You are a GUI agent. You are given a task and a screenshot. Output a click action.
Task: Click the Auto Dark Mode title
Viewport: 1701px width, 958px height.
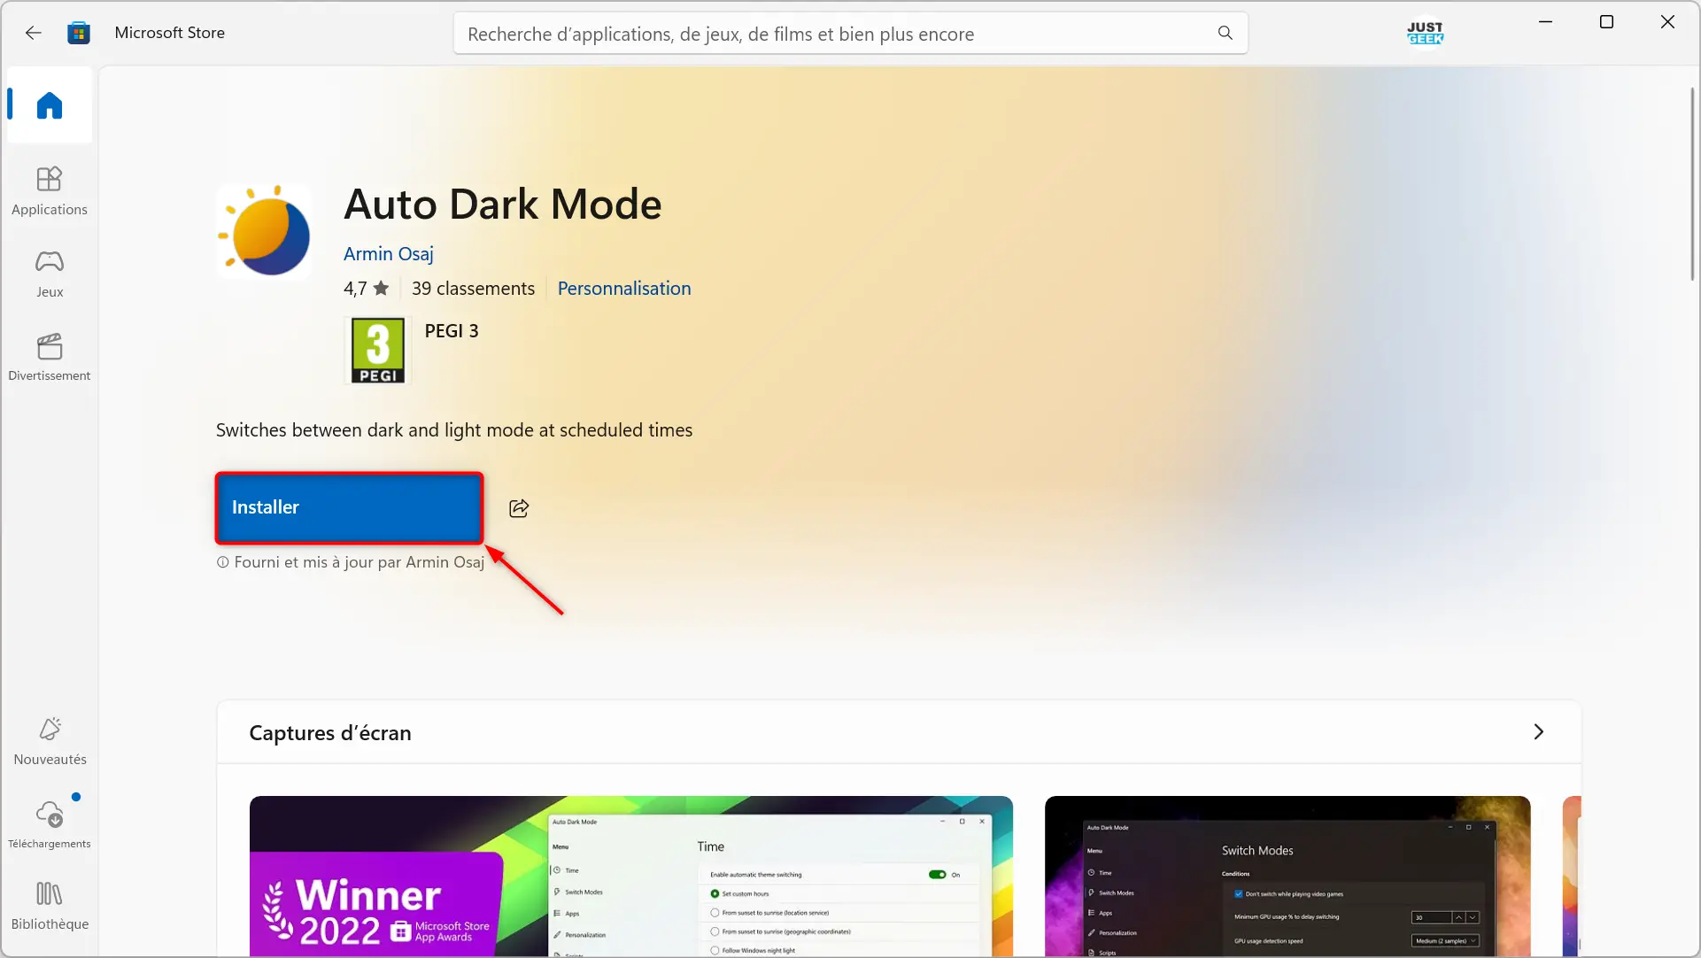click(503, 205)
